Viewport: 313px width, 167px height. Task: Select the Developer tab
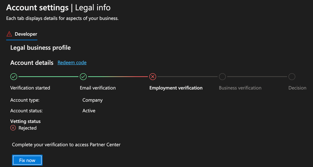pyautogui.click(x=22, y=34)
